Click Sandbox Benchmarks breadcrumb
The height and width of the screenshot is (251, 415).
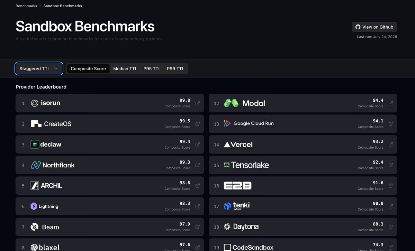63,6
